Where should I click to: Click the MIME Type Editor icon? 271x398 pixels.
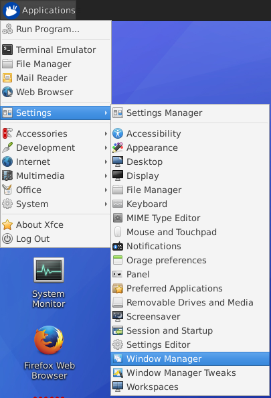(x=118, y=218)
